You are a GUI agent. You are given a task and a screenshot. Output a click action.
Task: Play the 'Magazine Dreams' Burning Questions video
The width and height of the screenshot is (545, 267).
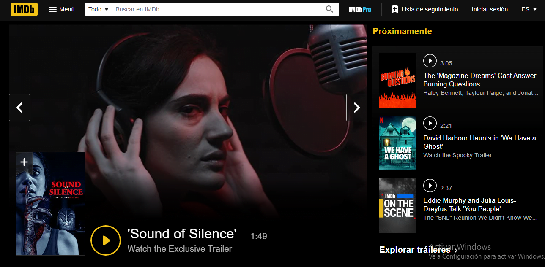(430, 61)
